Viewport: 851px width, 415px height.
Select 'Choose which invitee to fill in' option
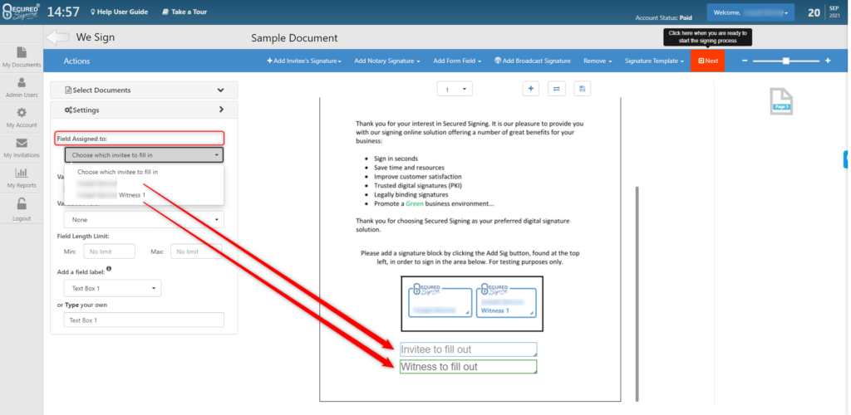118,172
